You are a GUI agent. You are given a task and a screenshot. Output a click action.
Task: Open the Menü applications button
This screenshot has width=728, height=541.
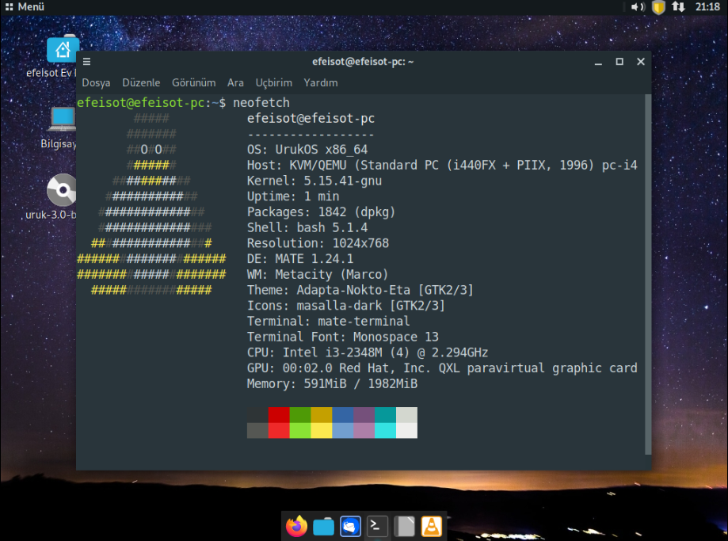pos(24,7)
